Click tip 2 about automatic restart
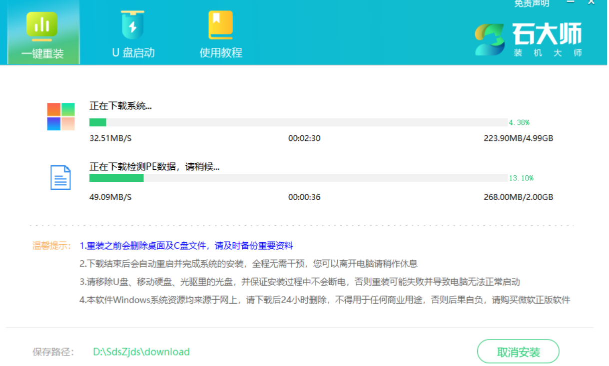This screenshot has height=366, width=609. coord(248,264)
